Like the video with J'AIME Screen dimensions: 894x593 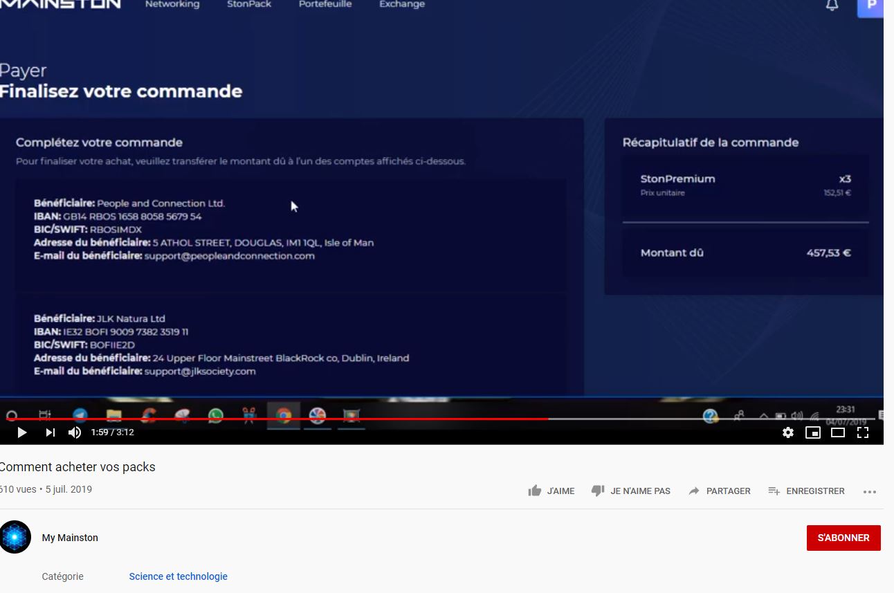point(551,491)
